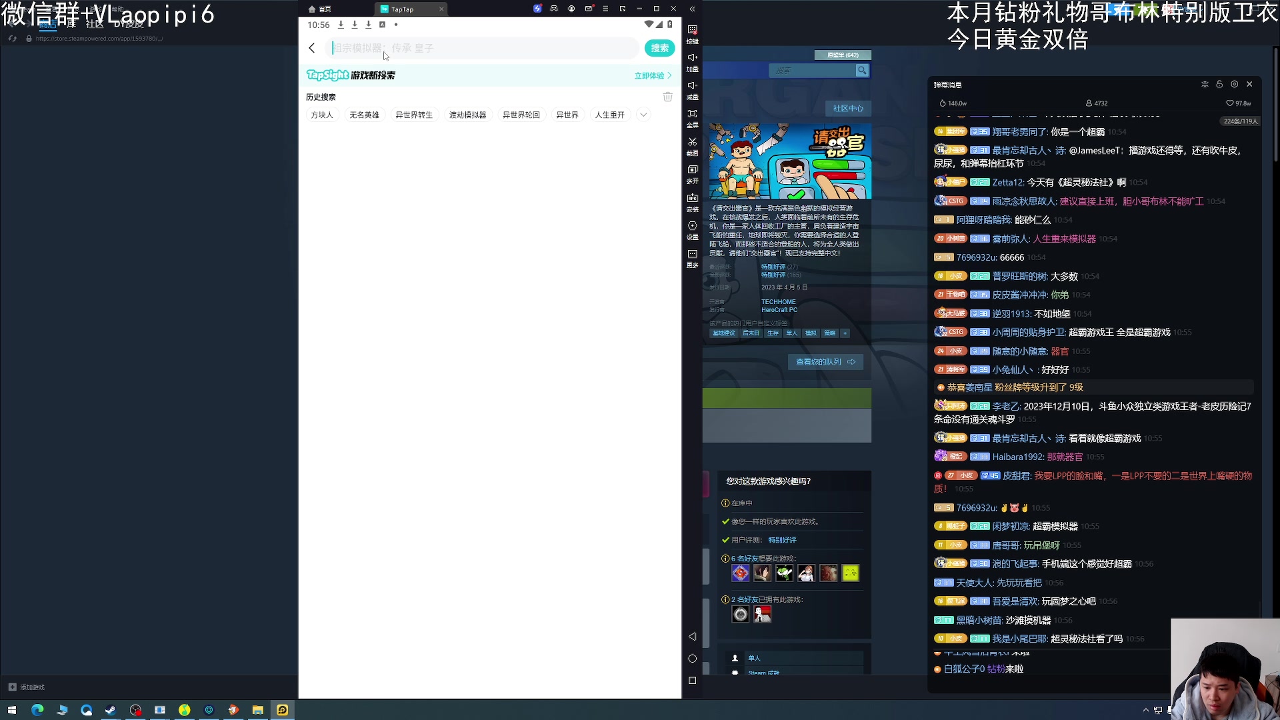Open the Windows Start menu

[12, 710]
